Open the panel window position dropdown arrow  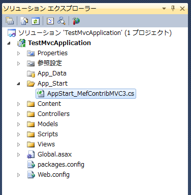click(164, 8)
